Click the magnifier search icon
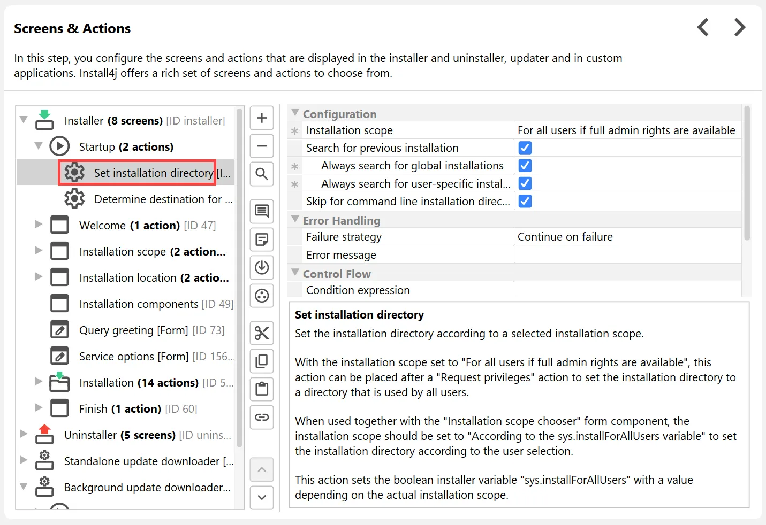This screenshot has width=766, height=525. pyautogui.click(x=262, y=174)
